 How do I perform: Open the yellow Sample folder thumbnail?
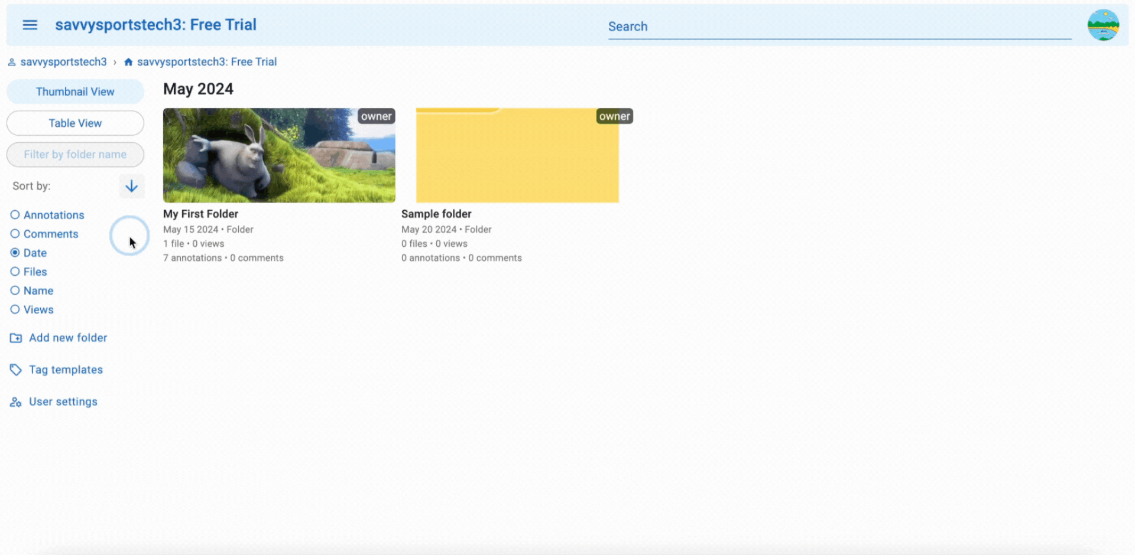click(x=517, y=155)
